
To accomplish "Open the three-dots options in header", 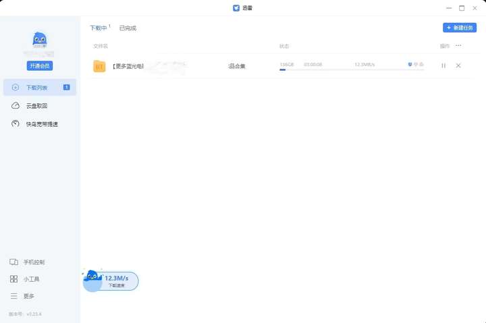I will pyautogui.click(x=458, y=46).
